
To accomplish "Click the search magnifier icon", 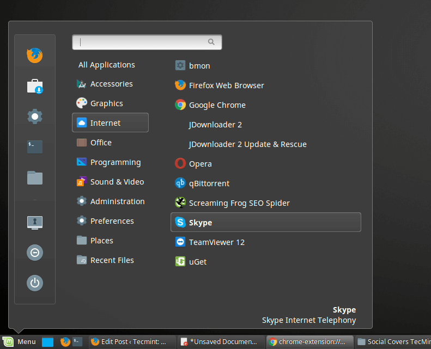I will (211, 42).
